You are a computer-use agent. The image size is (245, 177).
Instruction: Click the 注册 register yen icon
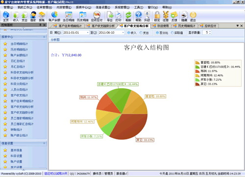point(166,16)
